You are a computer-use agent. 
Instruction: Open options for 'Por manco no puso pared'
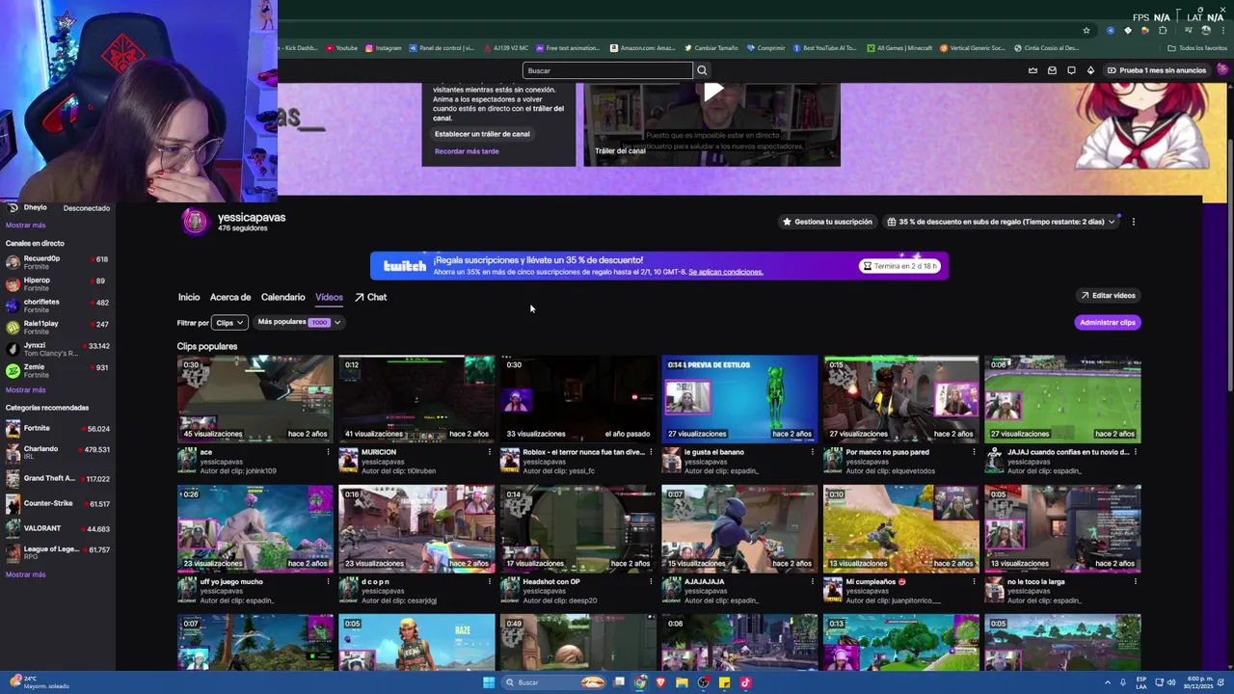973,452
